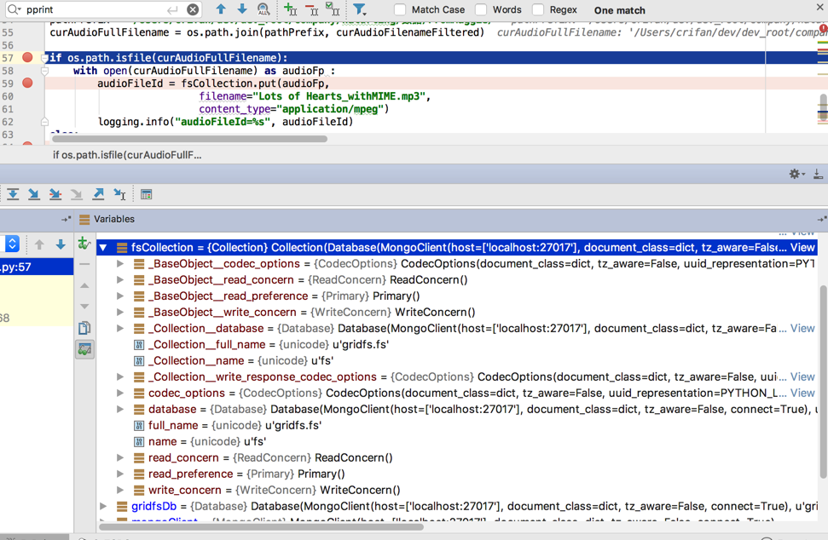This screenshot has height=540, width=828.
Task: Click the View link for codec_options
Action: pyautogui.click(x=802, y=393)
